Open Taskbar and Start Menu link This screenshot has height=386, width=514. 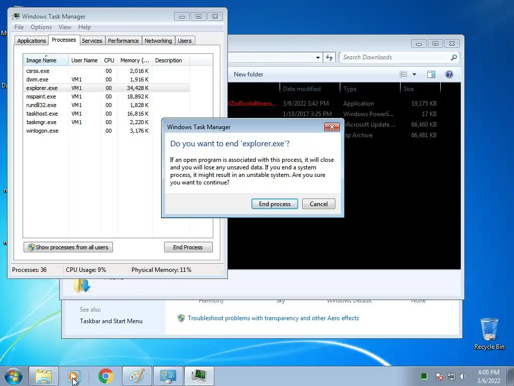click(x=111, y=321)
